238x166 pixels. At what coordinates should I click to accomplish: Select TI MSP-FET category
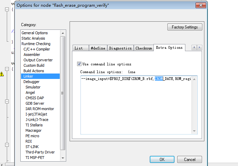[x=35, y=158]
